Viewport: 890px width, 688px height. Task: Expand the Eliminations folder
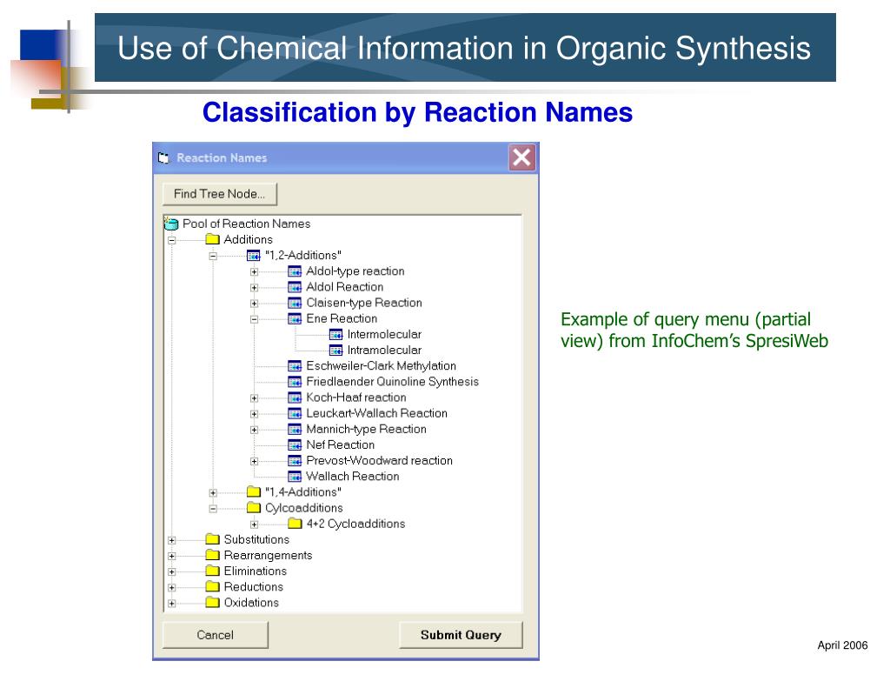(x=172, y=571)
